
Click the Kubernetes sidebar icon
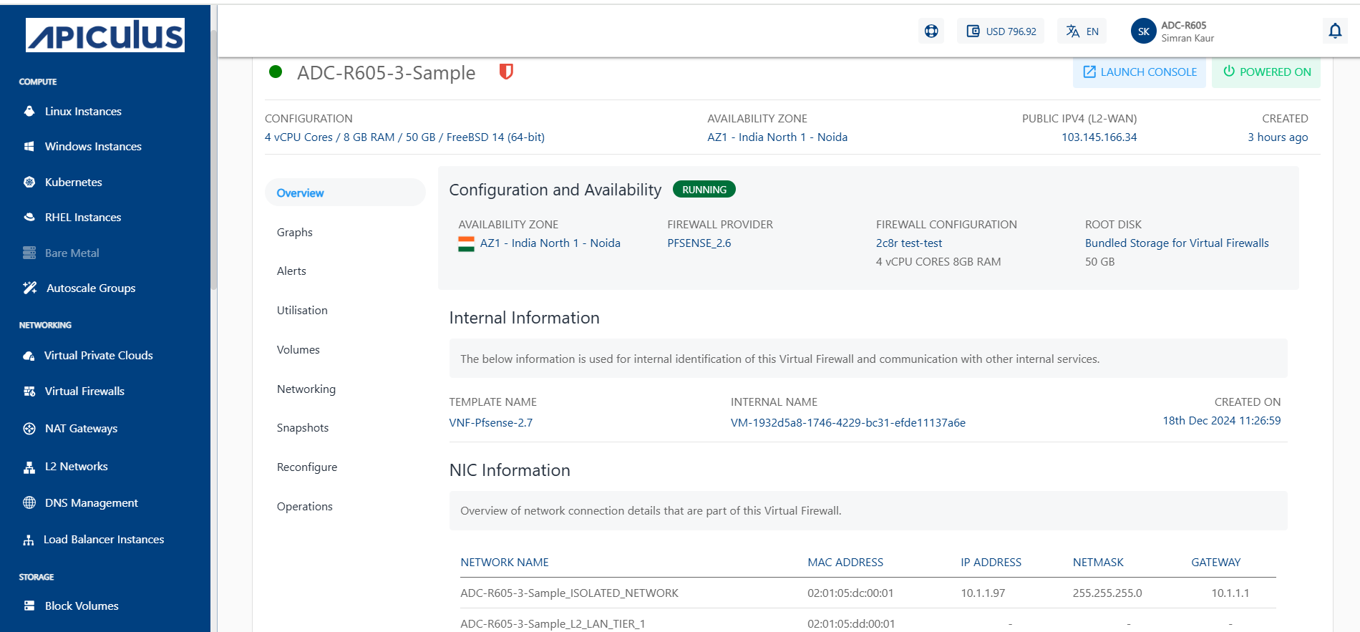point(29,182)
